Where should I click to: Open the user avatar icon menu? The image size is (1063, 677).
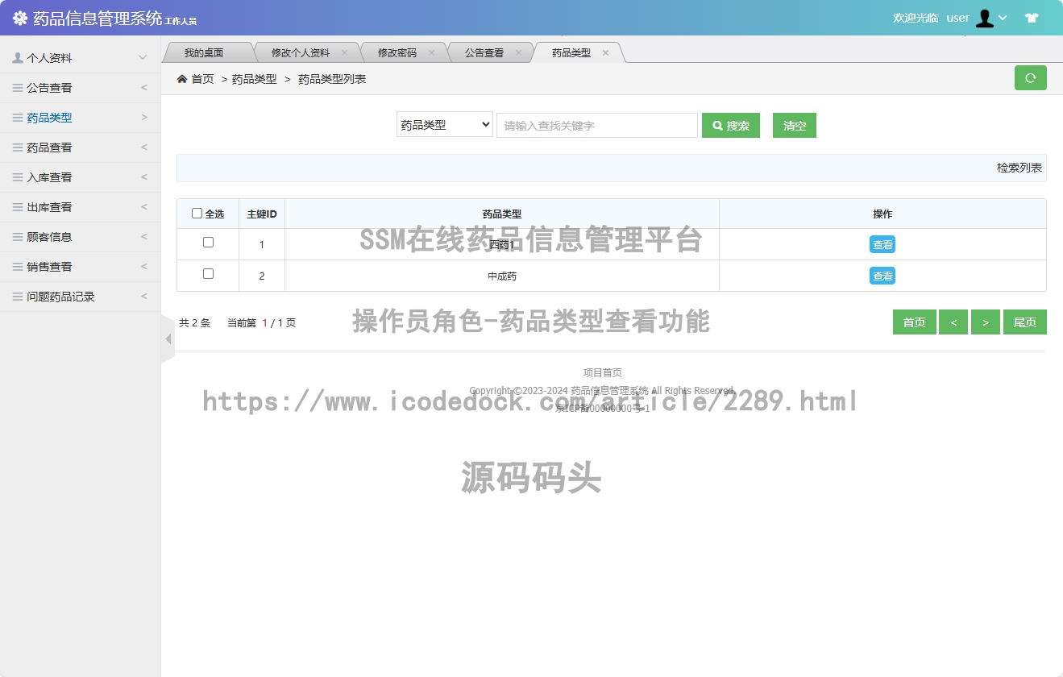(984, 18)
